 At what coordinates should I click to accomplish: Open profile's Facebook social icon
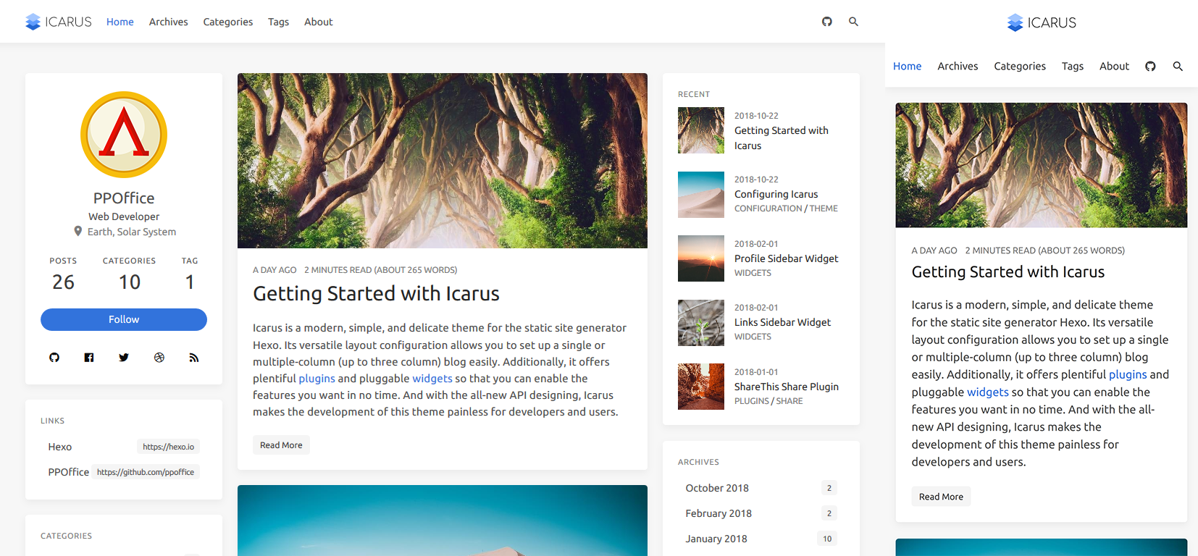[x=89, y=358]
